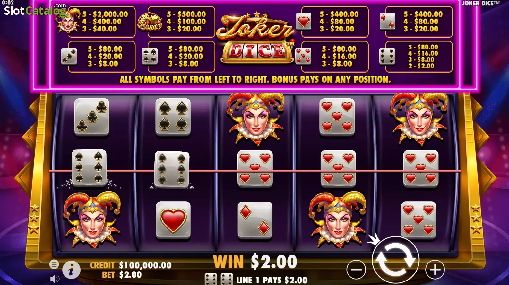Open the game info button
The width and height of the screenshot is (509, 285).
pos(71,269)
